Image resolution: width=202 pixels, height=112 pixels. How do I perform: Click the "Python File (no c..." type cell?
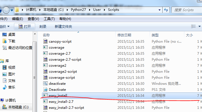pyautogui.click(x=167, y=41)
